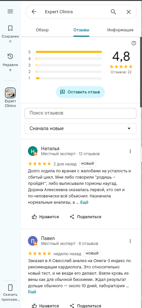Open the more options menu for Наталья's review
This screenshot has height=308, width=142.
tap(130, 151)
